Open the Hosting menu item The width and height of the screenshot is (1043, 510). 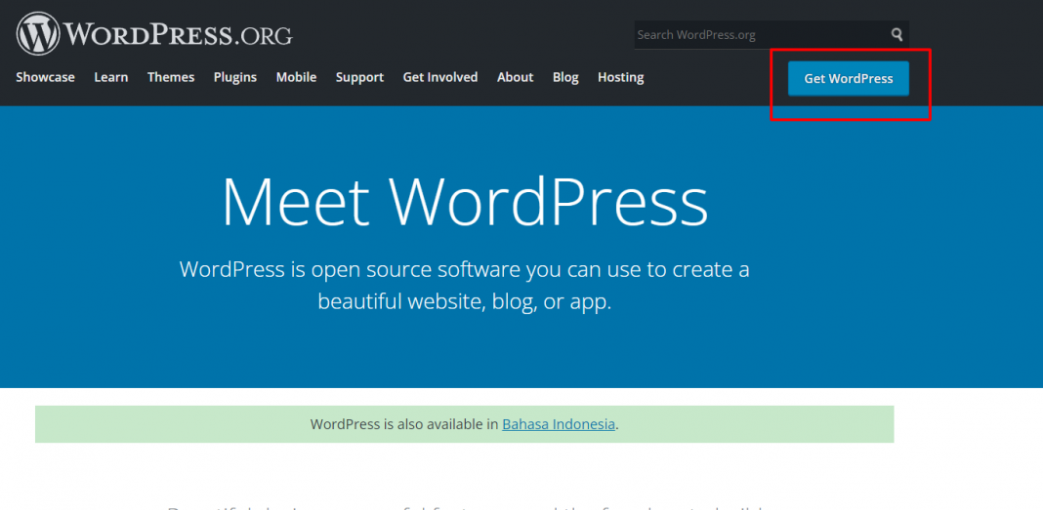coord(620,77)
